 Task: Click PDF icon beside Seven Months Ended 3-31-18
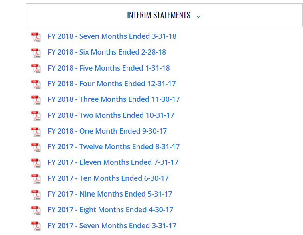point(36,37)
